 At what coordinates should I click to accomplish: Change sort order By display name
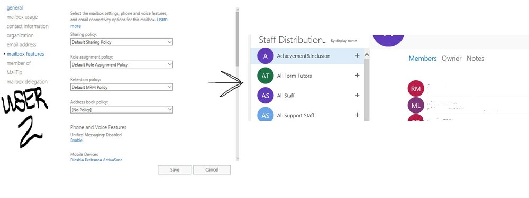343,41
